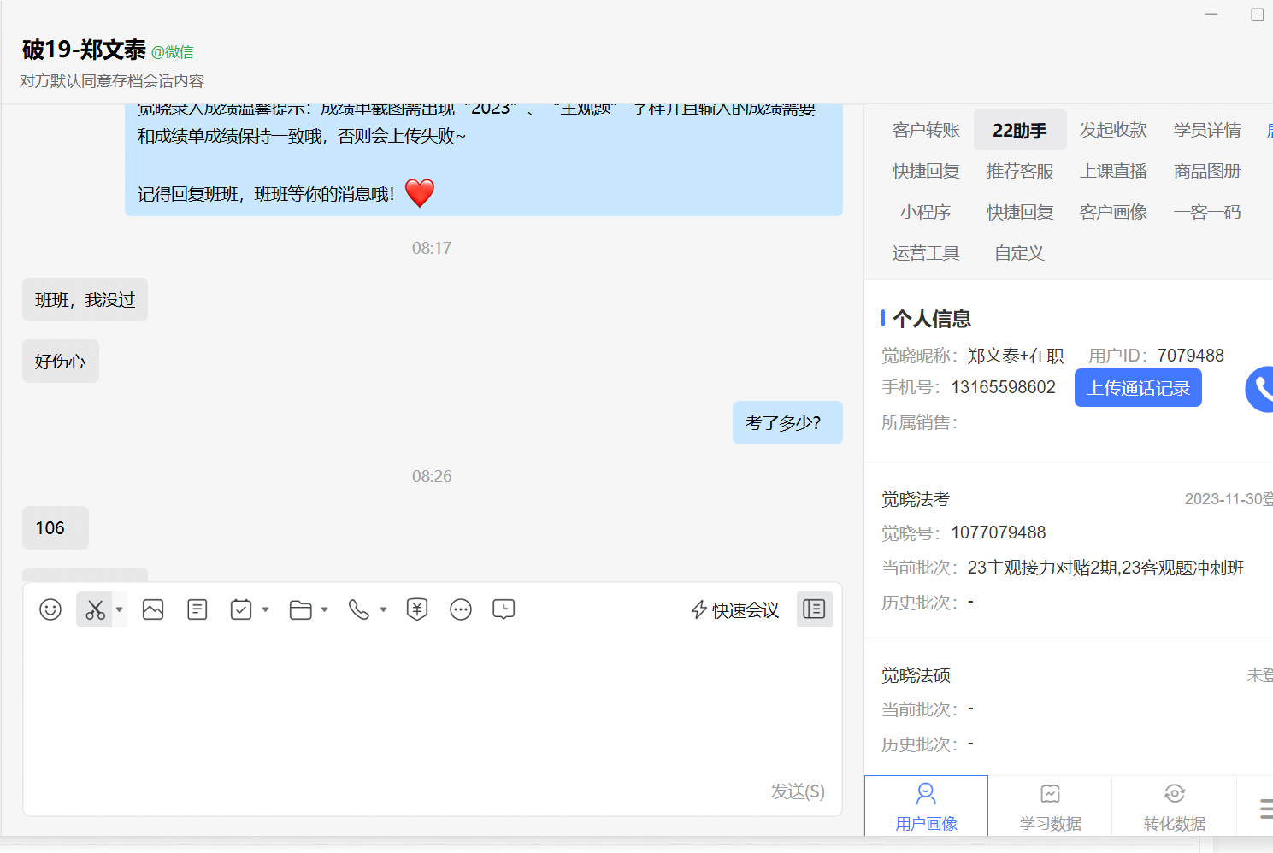Switch to the 用户画像 bottom tab
Image resolution: width=1273 pixels, height=853 pixels.
926,806
